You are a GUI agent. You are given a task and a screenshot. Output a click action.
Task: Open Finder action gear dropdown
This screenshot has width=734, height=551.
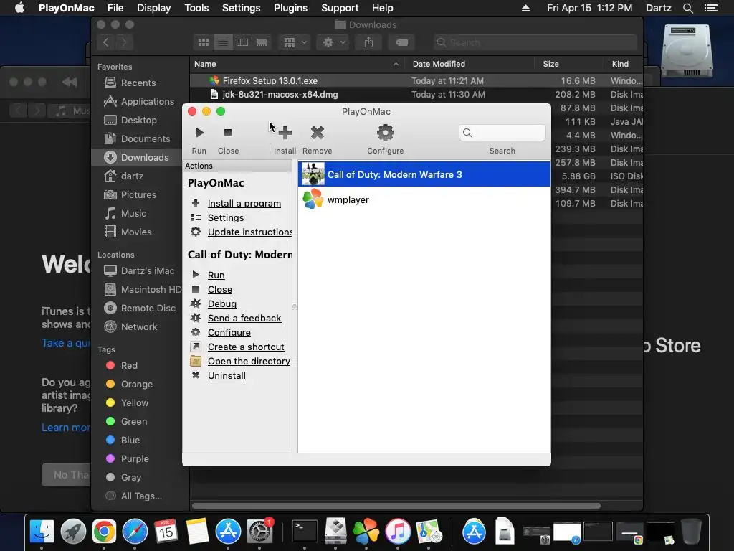[x=333, y=42]
